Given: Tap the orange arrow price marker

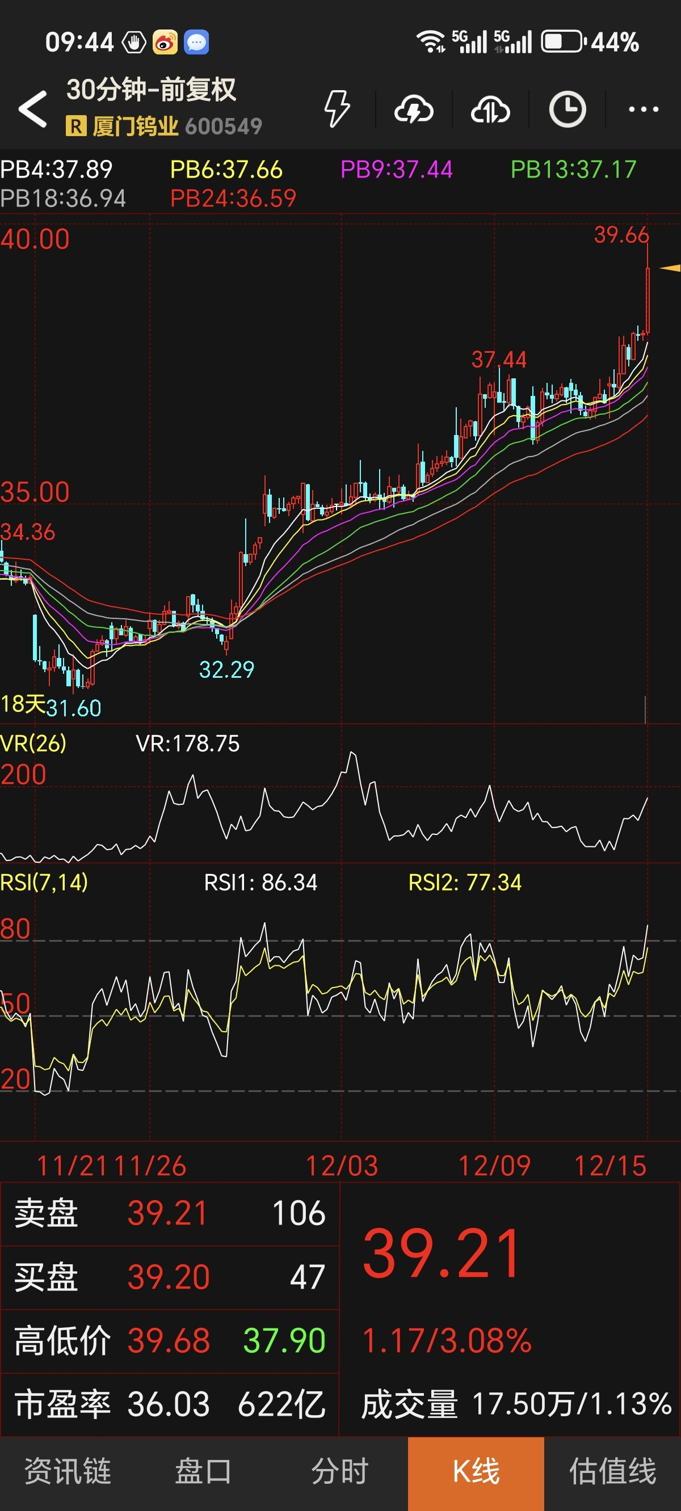Looking at the screenshot, I should coord(670,268).
